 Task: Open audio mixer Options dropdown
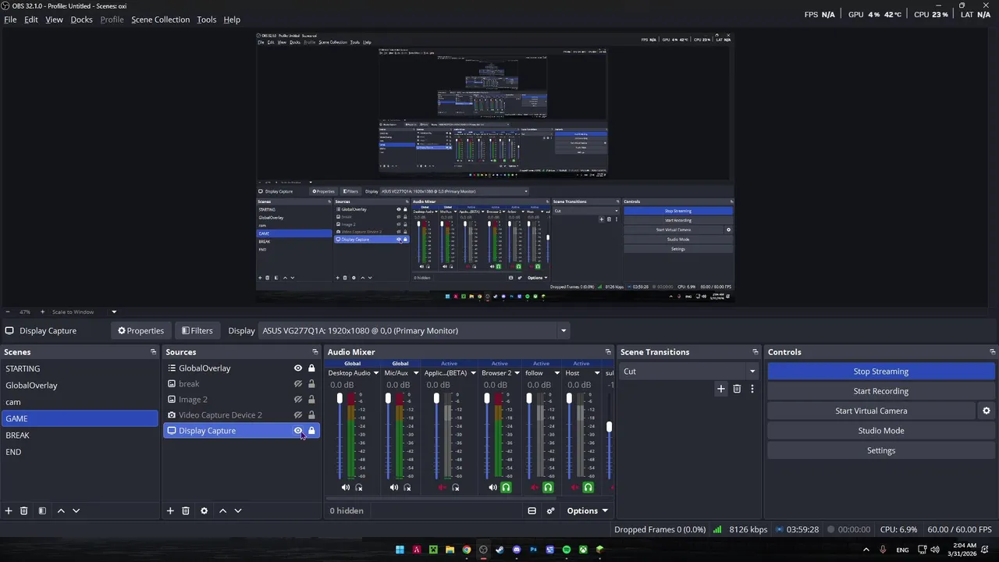[x=588, y=510]
